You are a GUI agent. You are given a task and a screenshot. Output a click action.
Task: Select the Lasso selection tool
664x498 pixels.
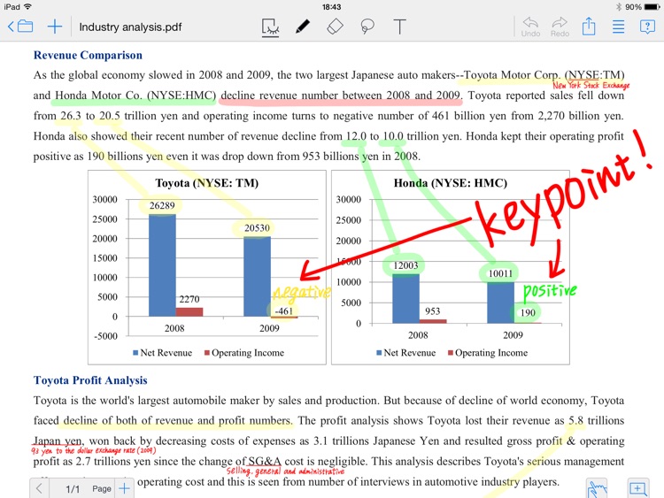point(367,27)
